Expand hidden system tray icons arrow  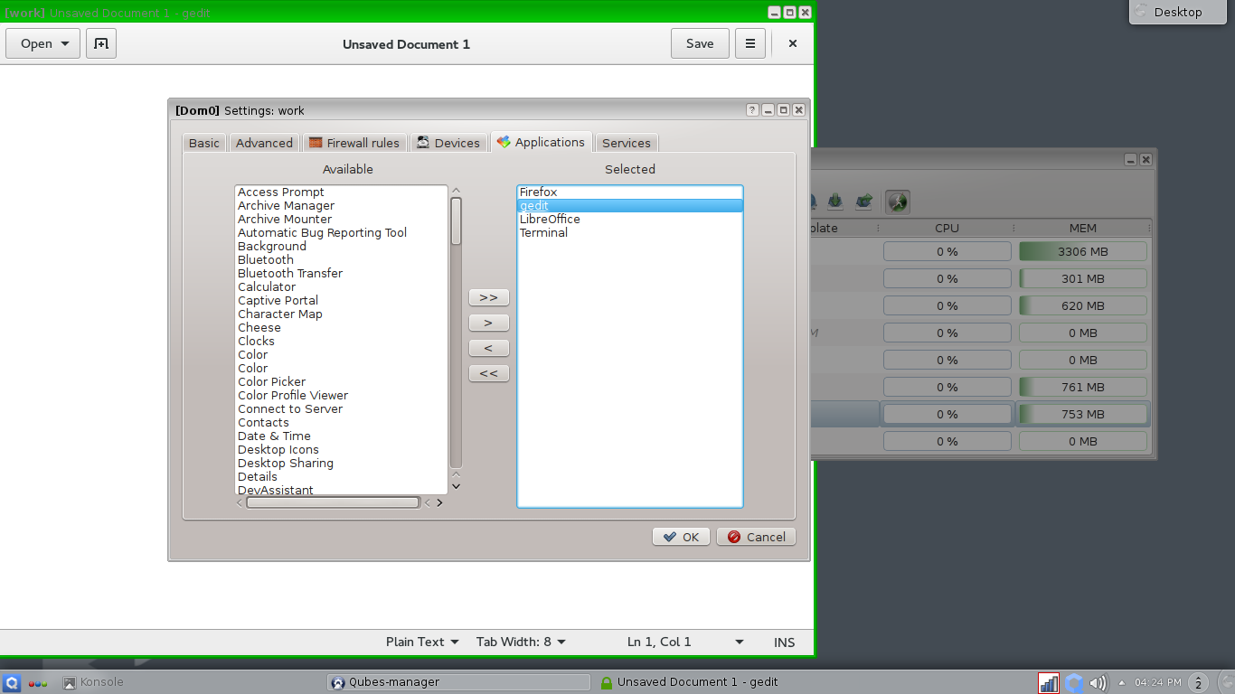(1122, 683)
